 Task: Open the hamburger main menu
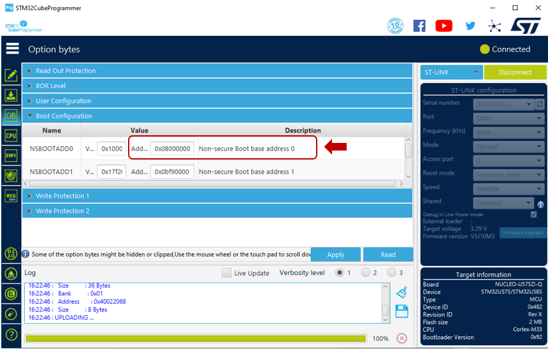coord(12,48)
